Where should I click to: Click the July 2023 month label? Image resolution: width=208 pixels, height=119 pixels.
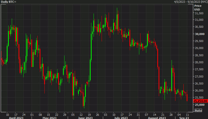pos(121,118)
